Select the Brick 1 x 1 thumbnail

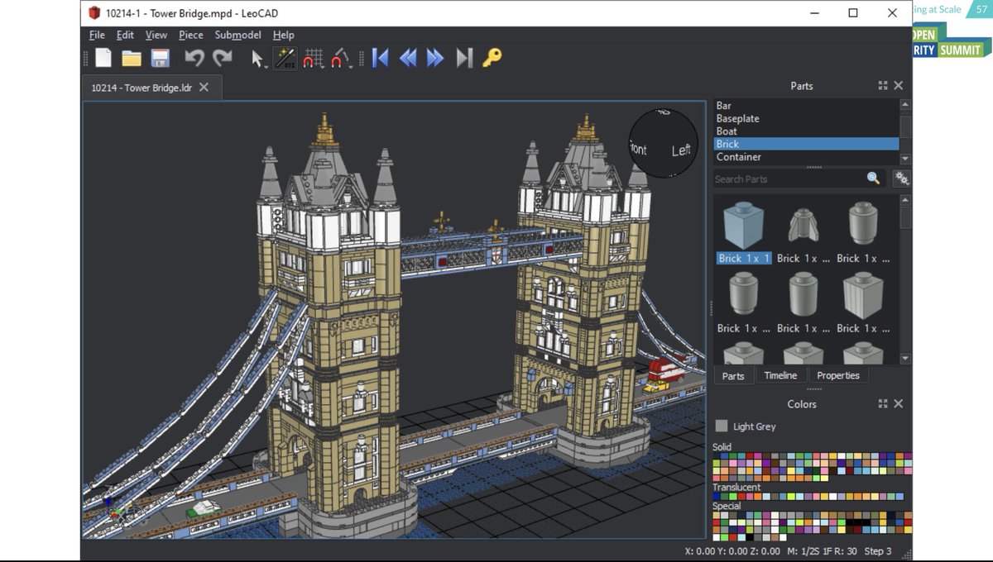[743, 225]
